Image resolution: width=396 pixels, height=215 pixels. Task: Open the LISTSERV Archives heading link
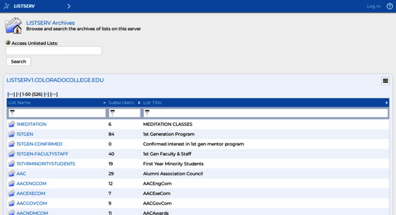point(50,23)
